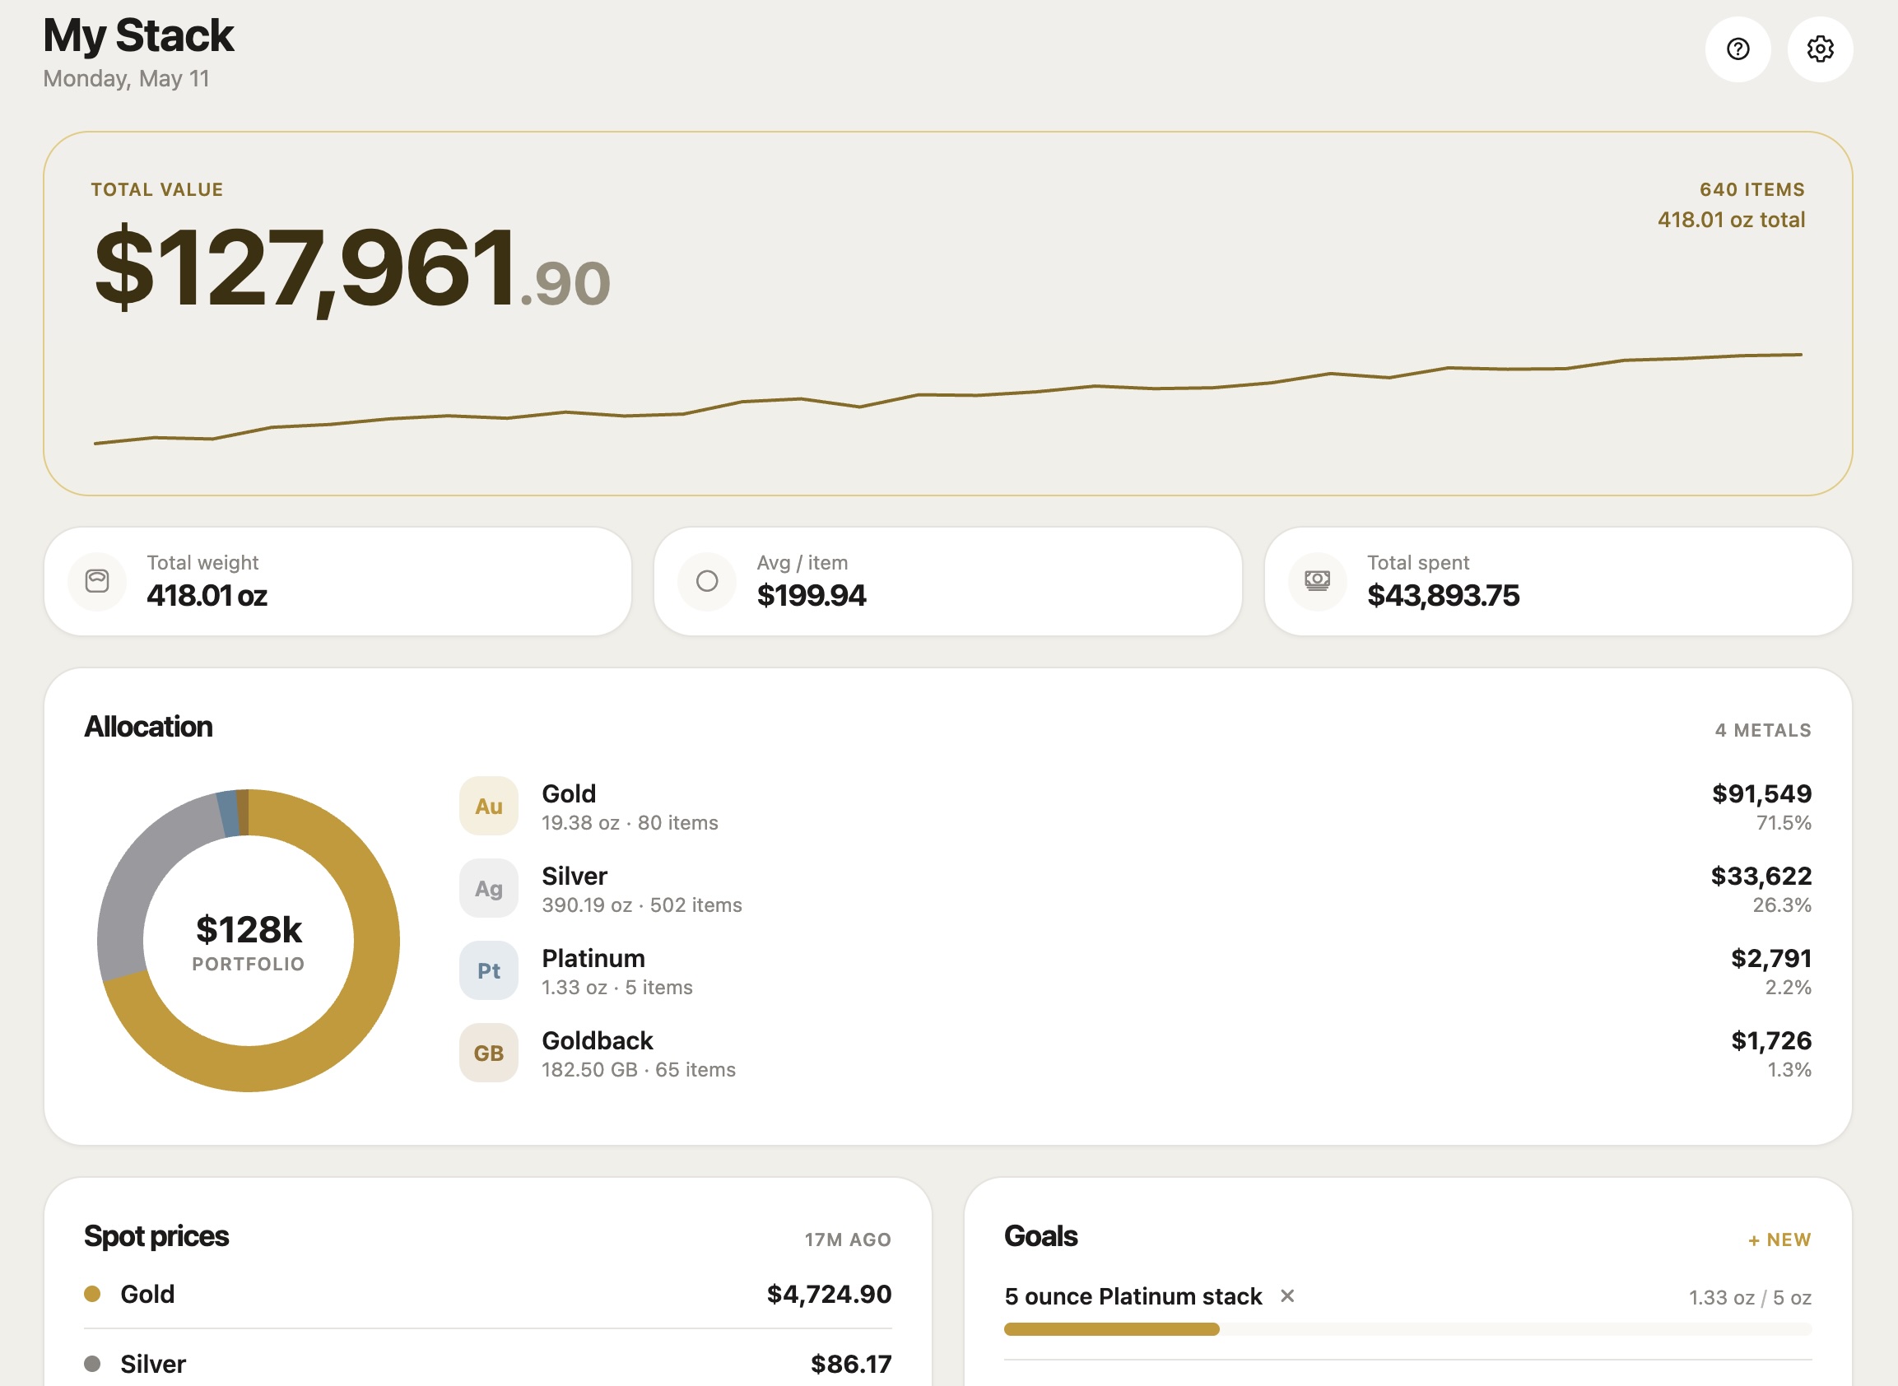
Task: Select the Au gold badge icon
Action: (488, 806)
